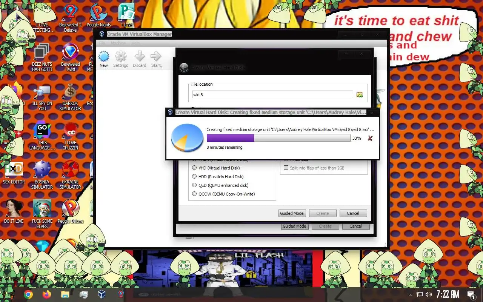Image resolution: width=483 pixels, height=302 pixels.
Task: Open ILL SPY ON YOU desktop shortcut
Action: click(42, 97)
